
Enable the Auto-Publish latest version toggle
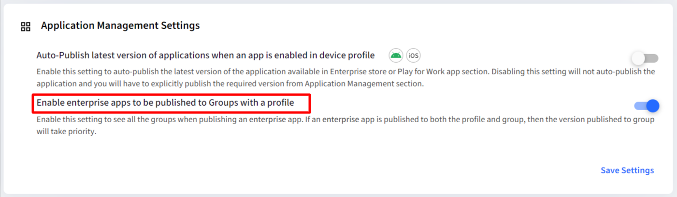point(646,58)
